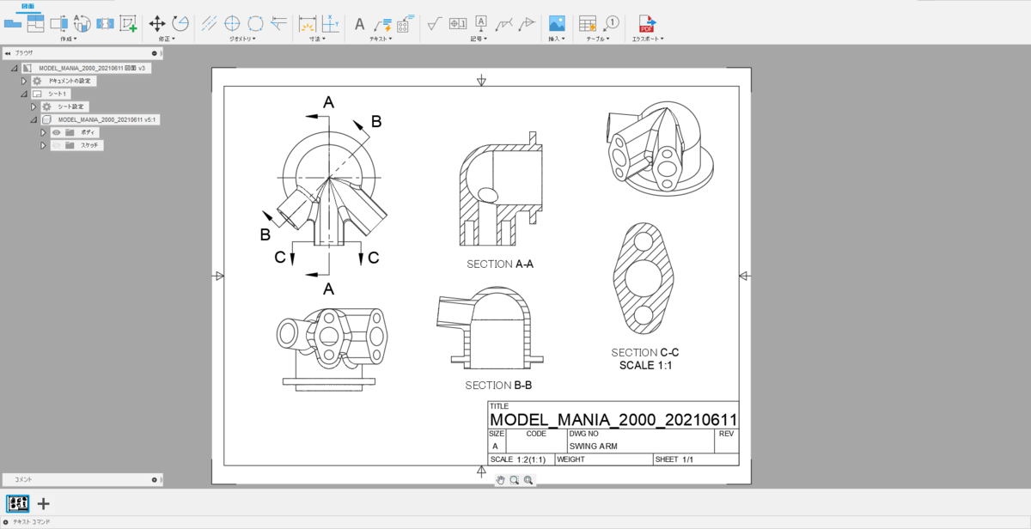Select the SECTION B-B view label
This screenshot has height=529, width=1031.
498,386
